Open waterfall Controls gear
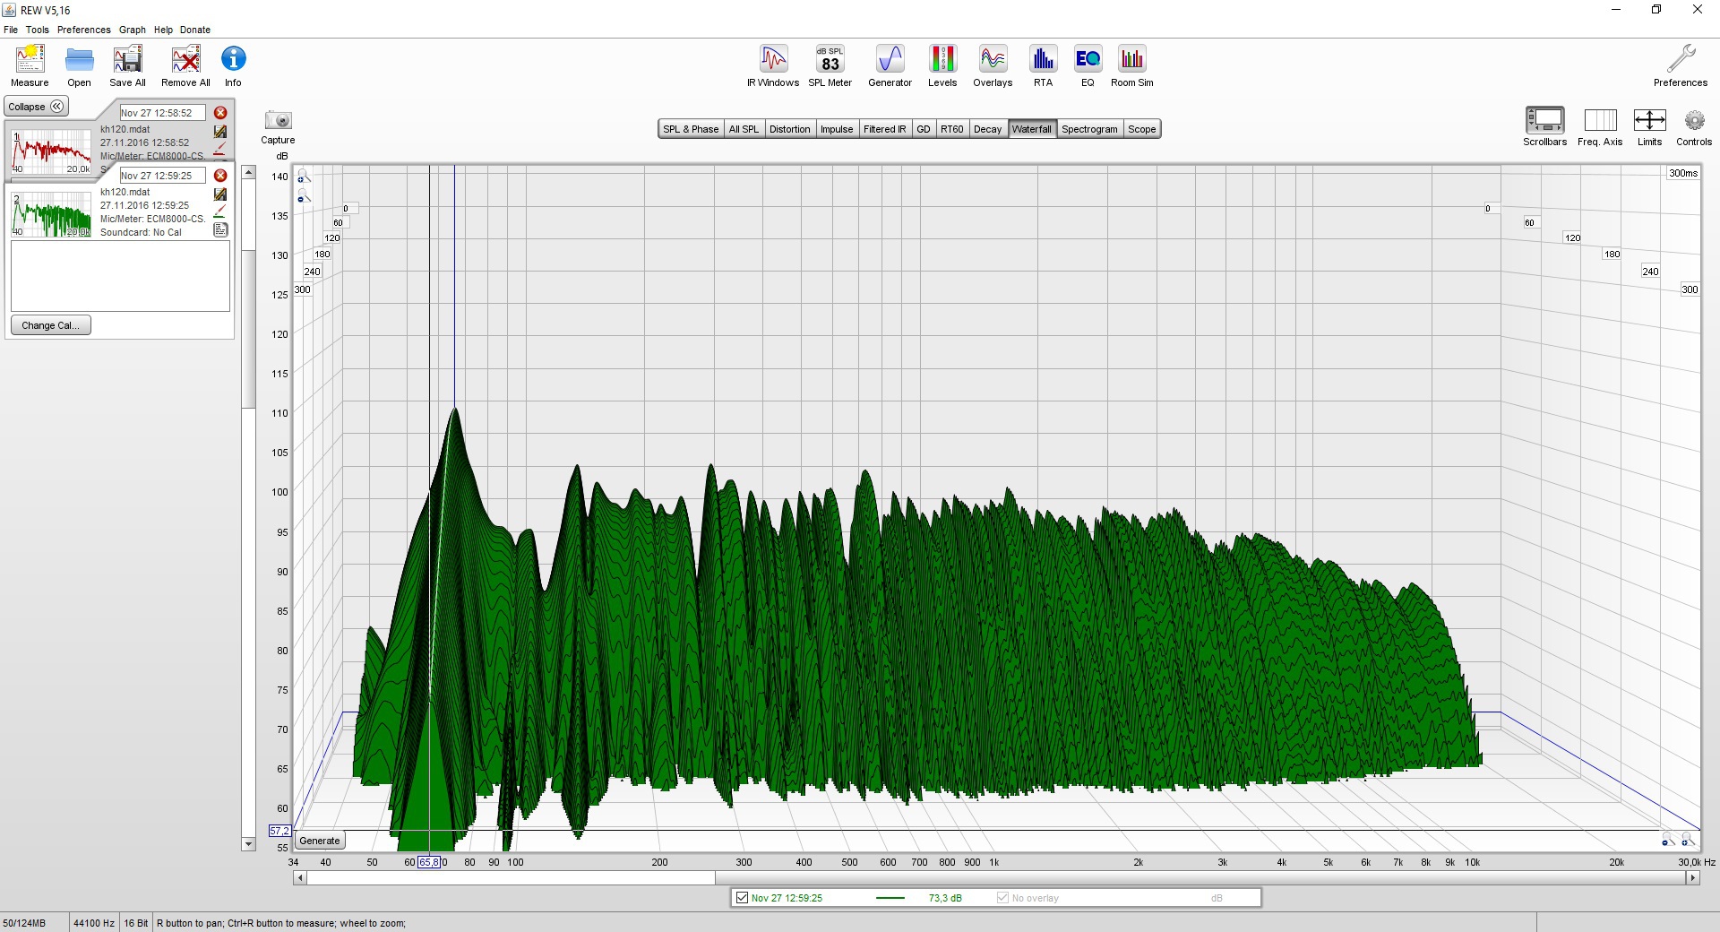 [x=1694, y=126]
